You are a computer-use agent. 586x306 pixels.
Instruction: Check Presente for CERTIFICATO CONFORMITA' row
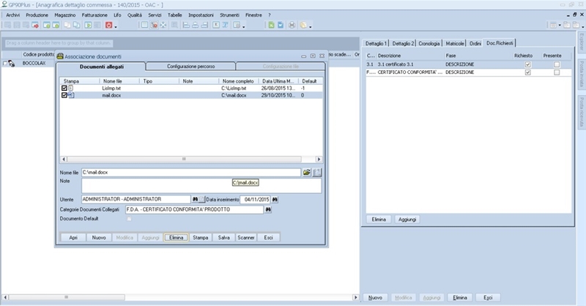[557, 72]
